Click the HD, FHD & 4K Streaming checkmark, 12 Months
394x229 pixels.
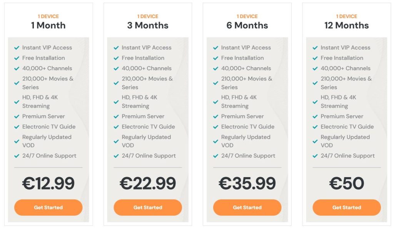coord(314,101)
